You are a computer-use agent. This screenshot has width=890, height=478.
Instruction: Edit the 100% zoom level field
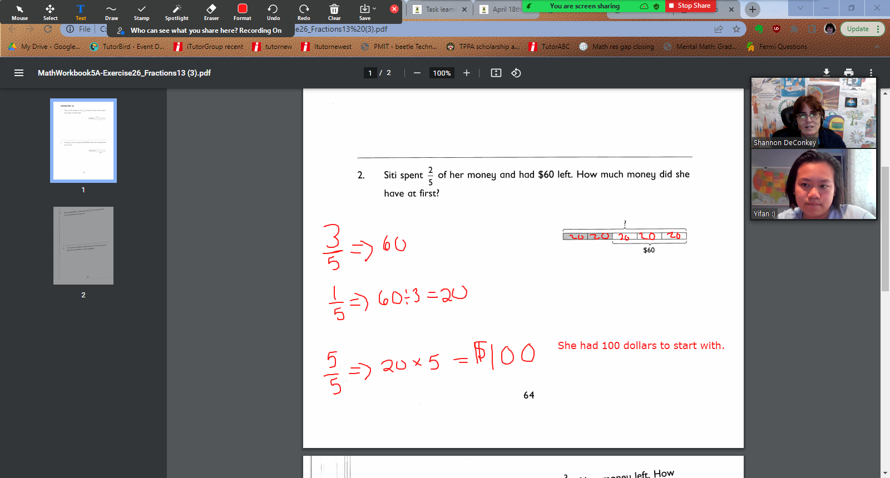[x=442, y=73]
